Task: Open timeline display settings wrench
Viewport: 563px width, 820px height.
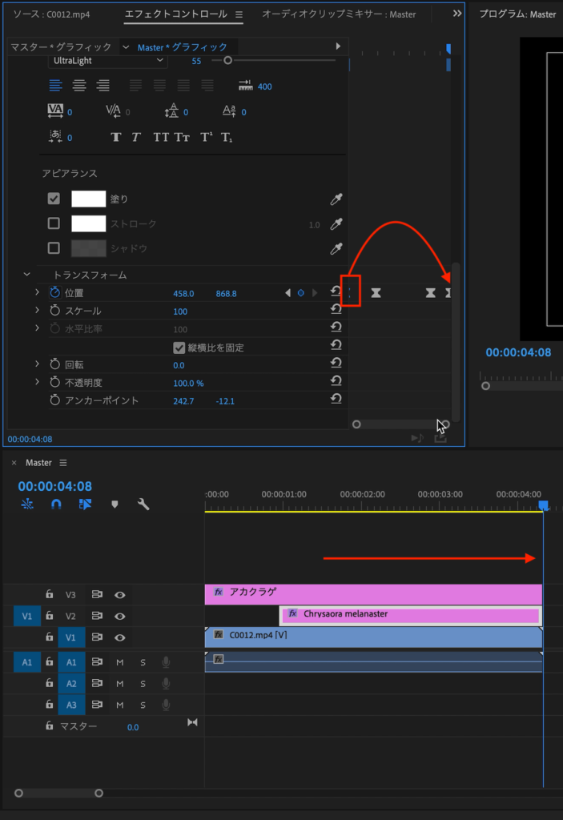Action: 143,504
